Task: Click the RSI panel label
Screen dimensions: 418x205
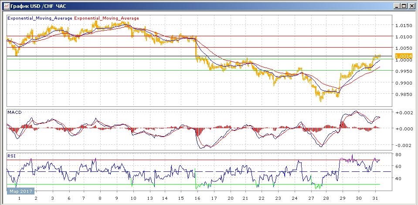Action: (12, 156)
